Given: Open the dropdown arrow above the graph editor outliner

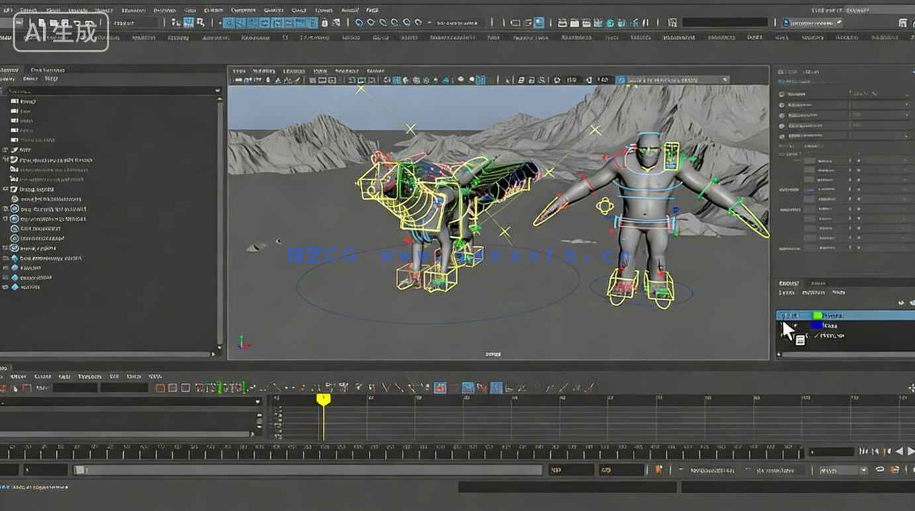Looking at the screenshot, I should [258, 401].
